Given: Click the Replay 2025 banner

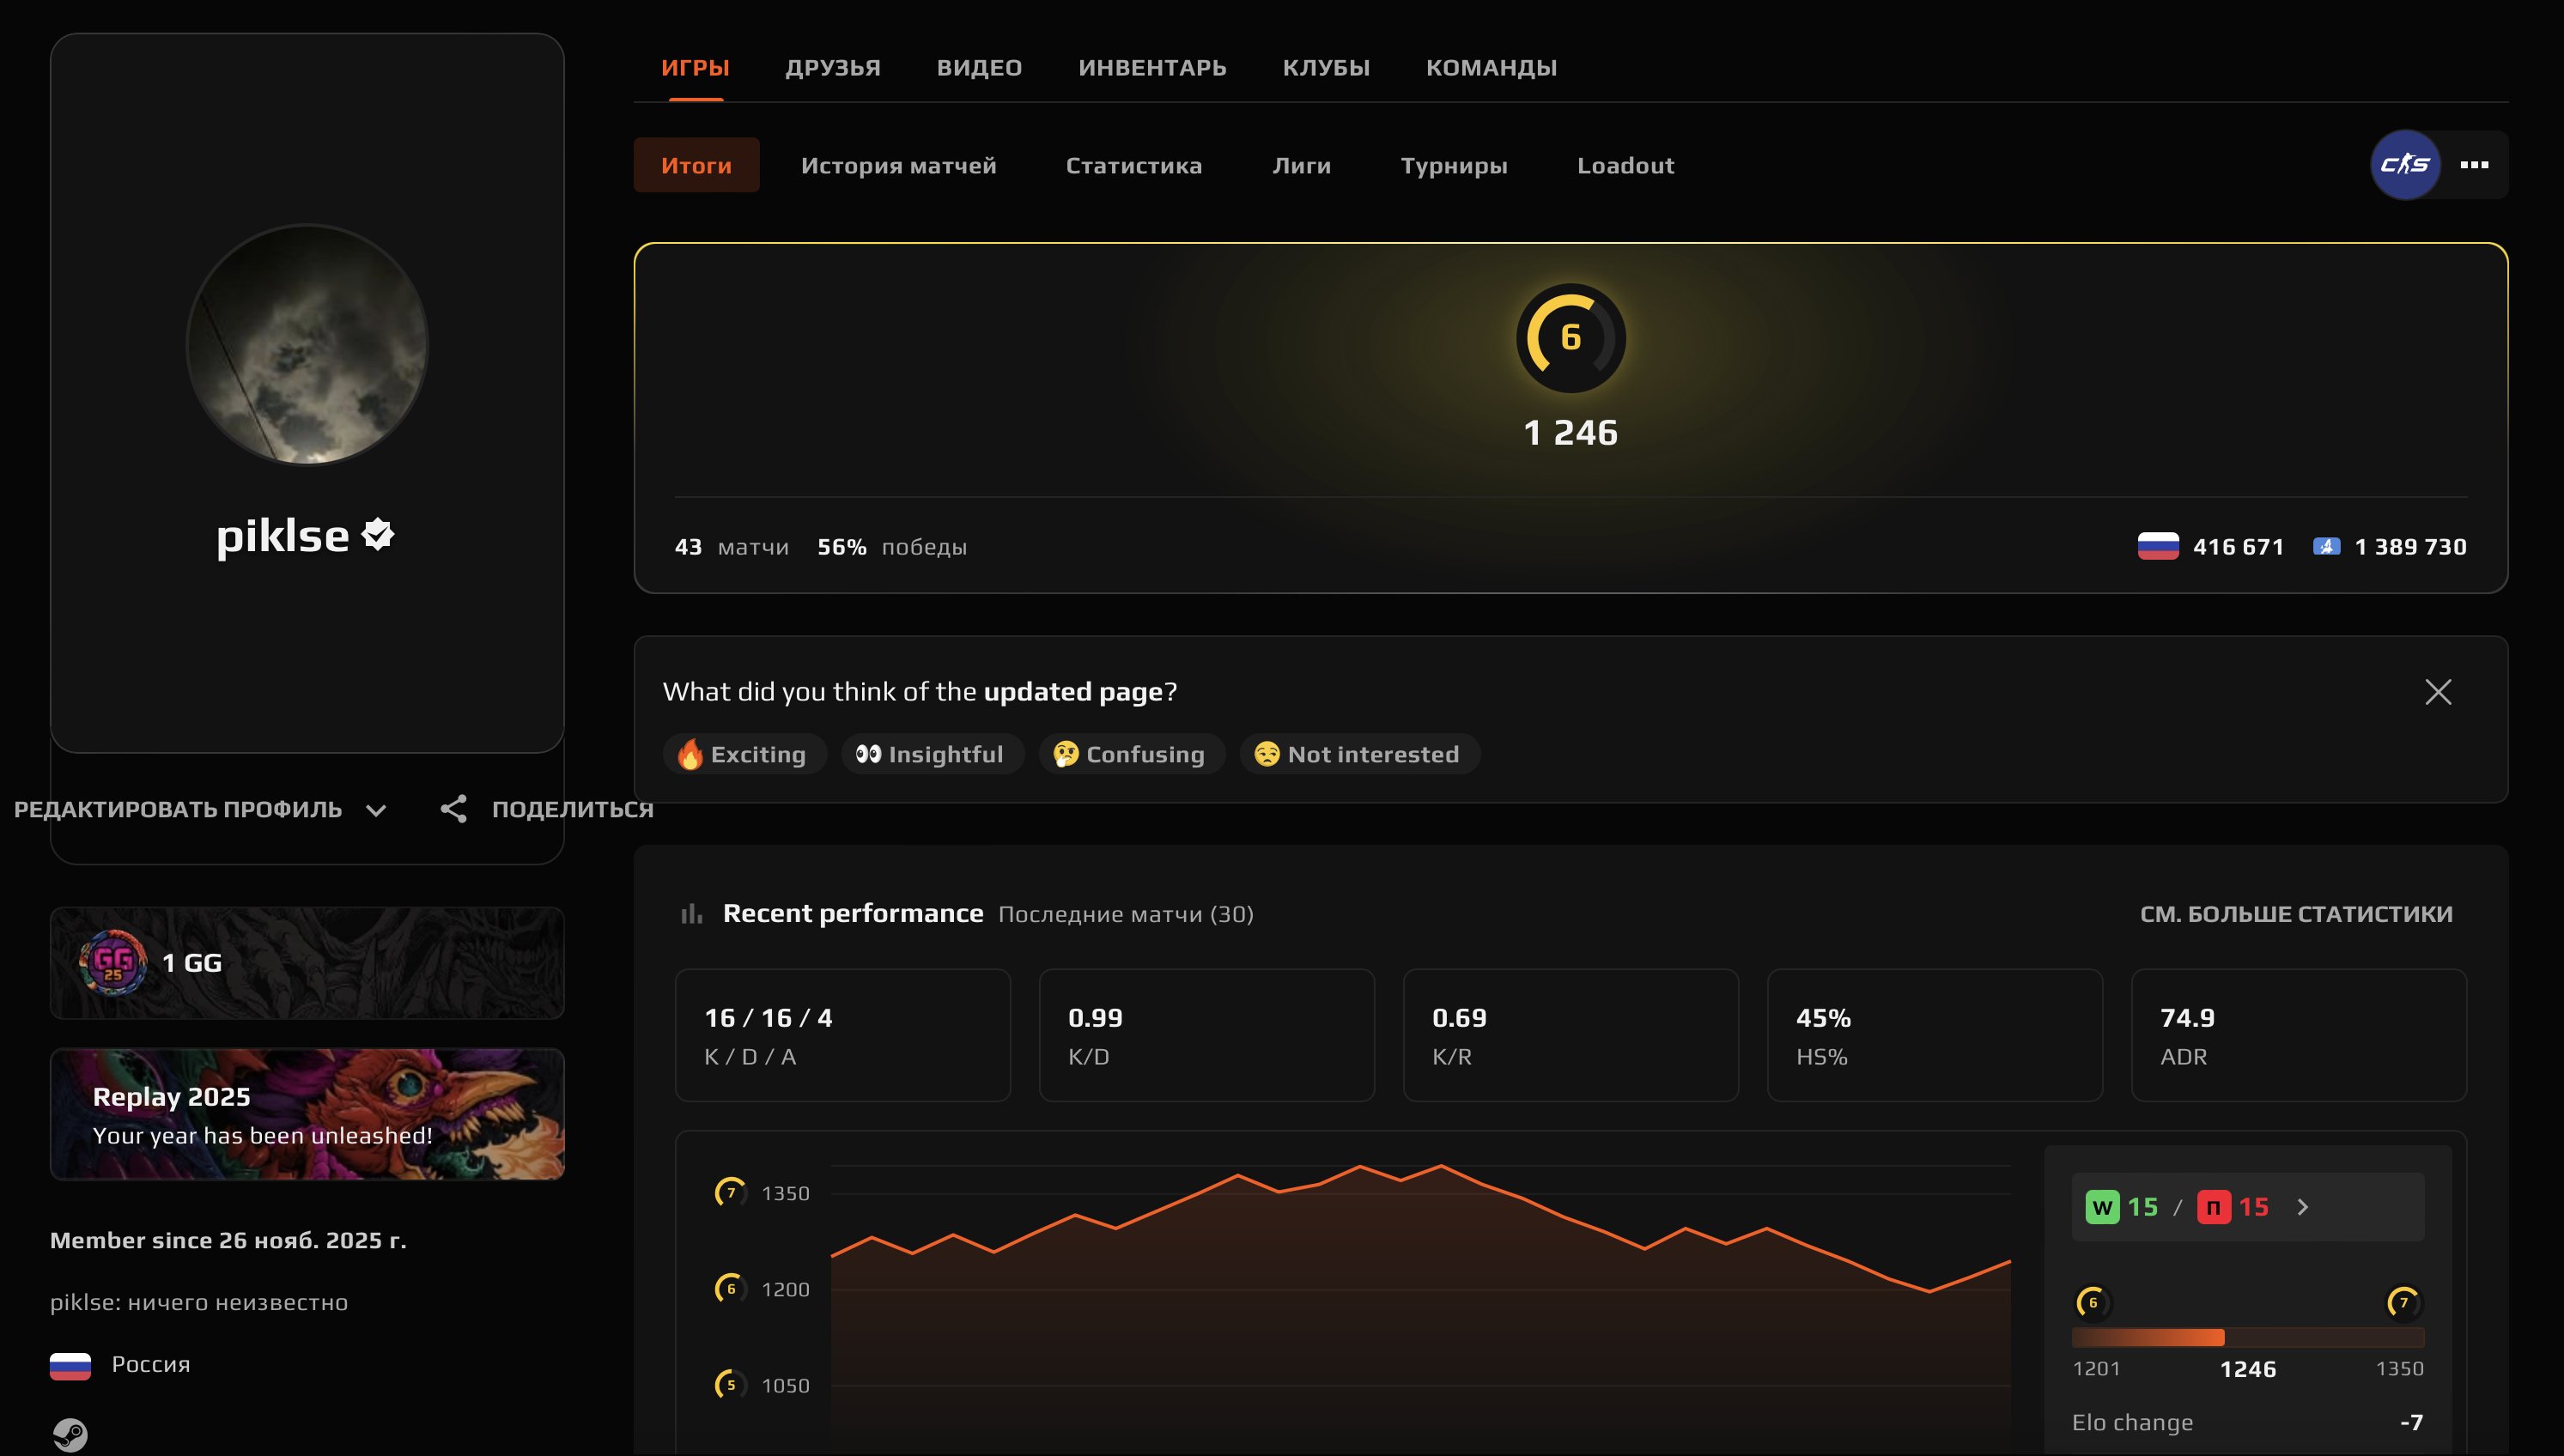Looking at the screenshot, I should pos(306,1113).
